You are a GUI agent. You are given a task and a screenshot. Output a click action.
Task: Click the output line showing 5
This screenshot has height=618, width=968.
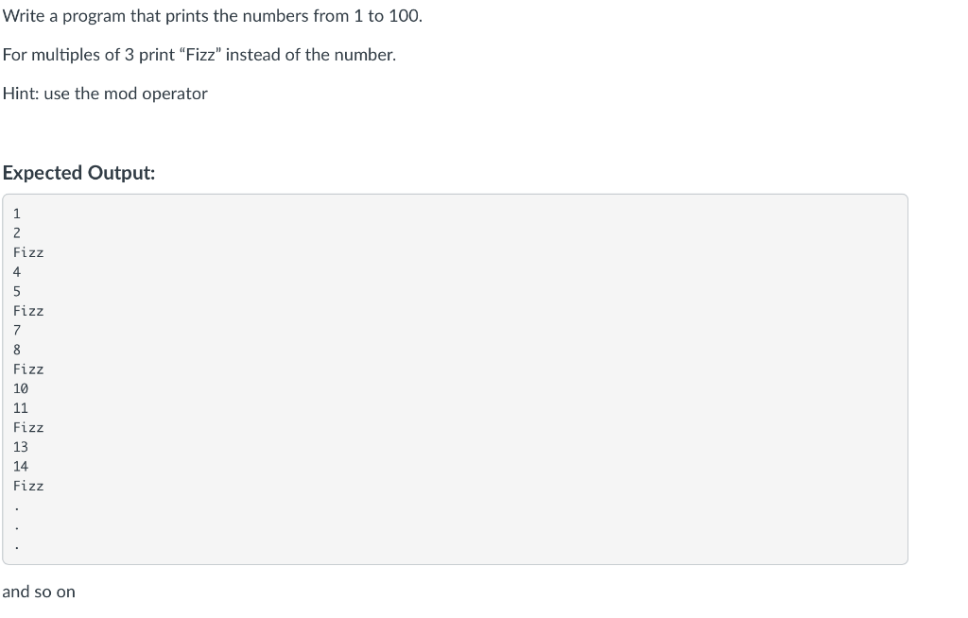click(17, 291)
